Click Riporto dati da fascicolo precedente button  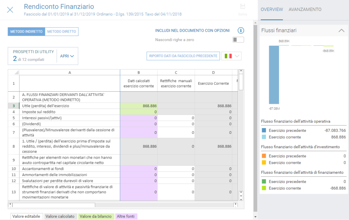point(183,56)
